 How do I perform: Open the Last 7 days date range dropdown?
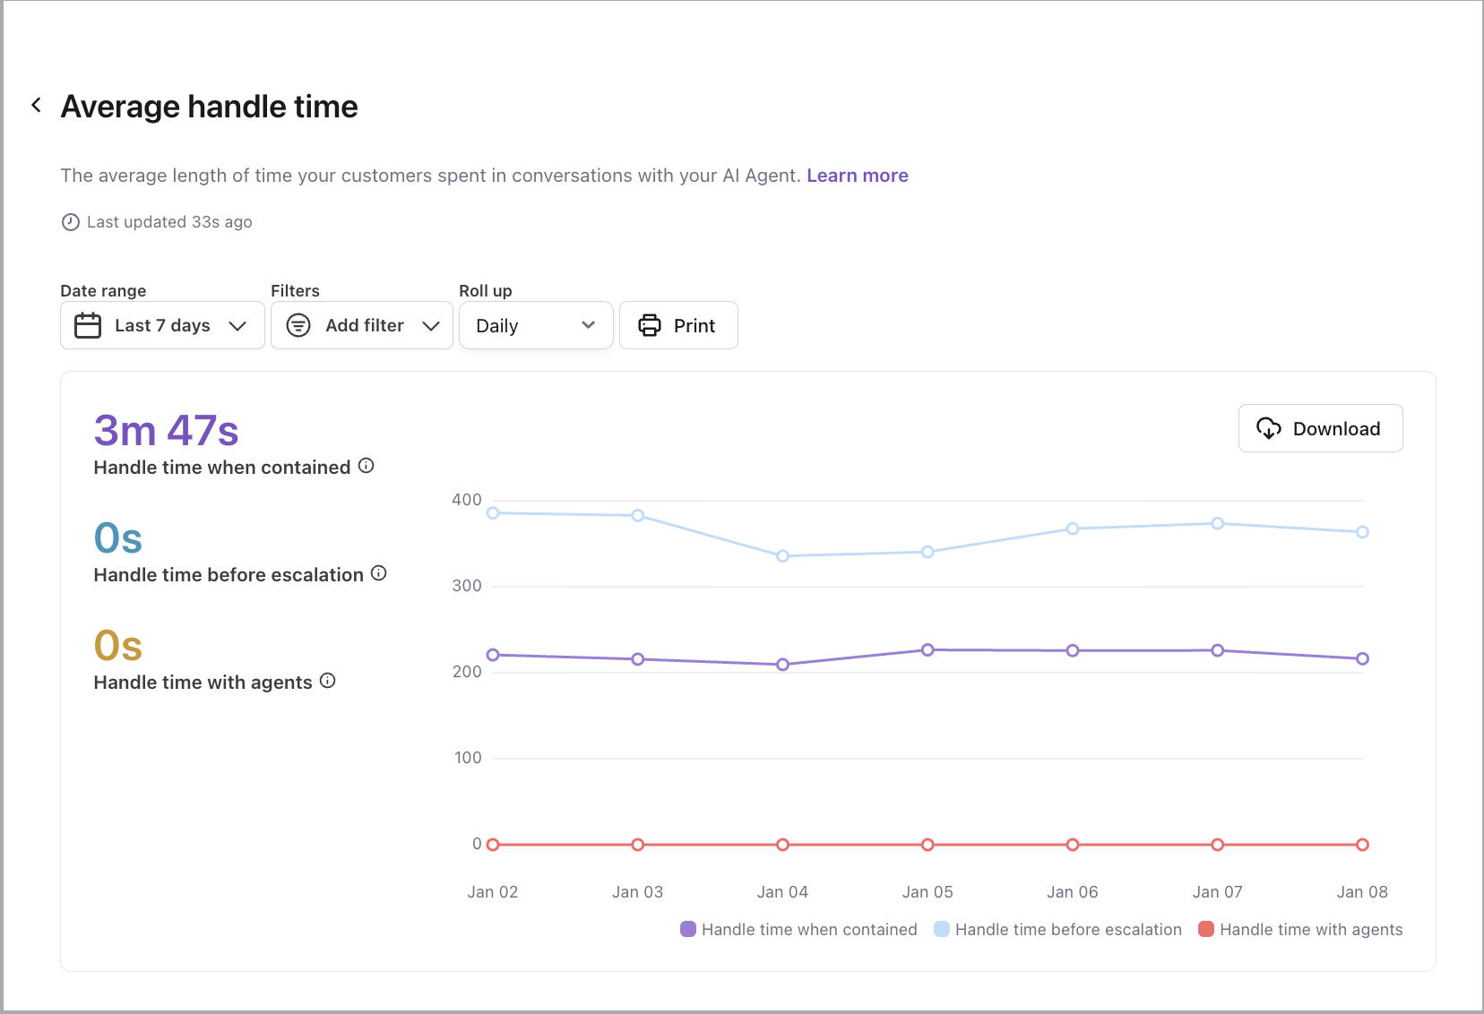tap(162, 325)
